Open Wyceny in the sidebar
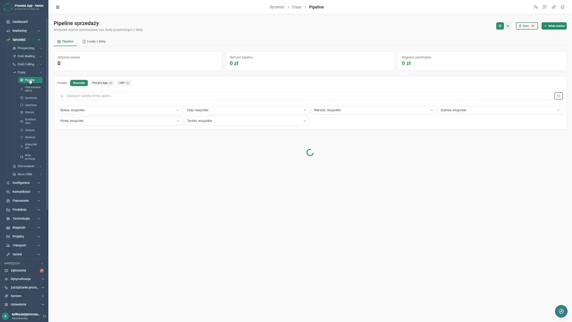This screenshot has height=322, width=572. [31, 112]
